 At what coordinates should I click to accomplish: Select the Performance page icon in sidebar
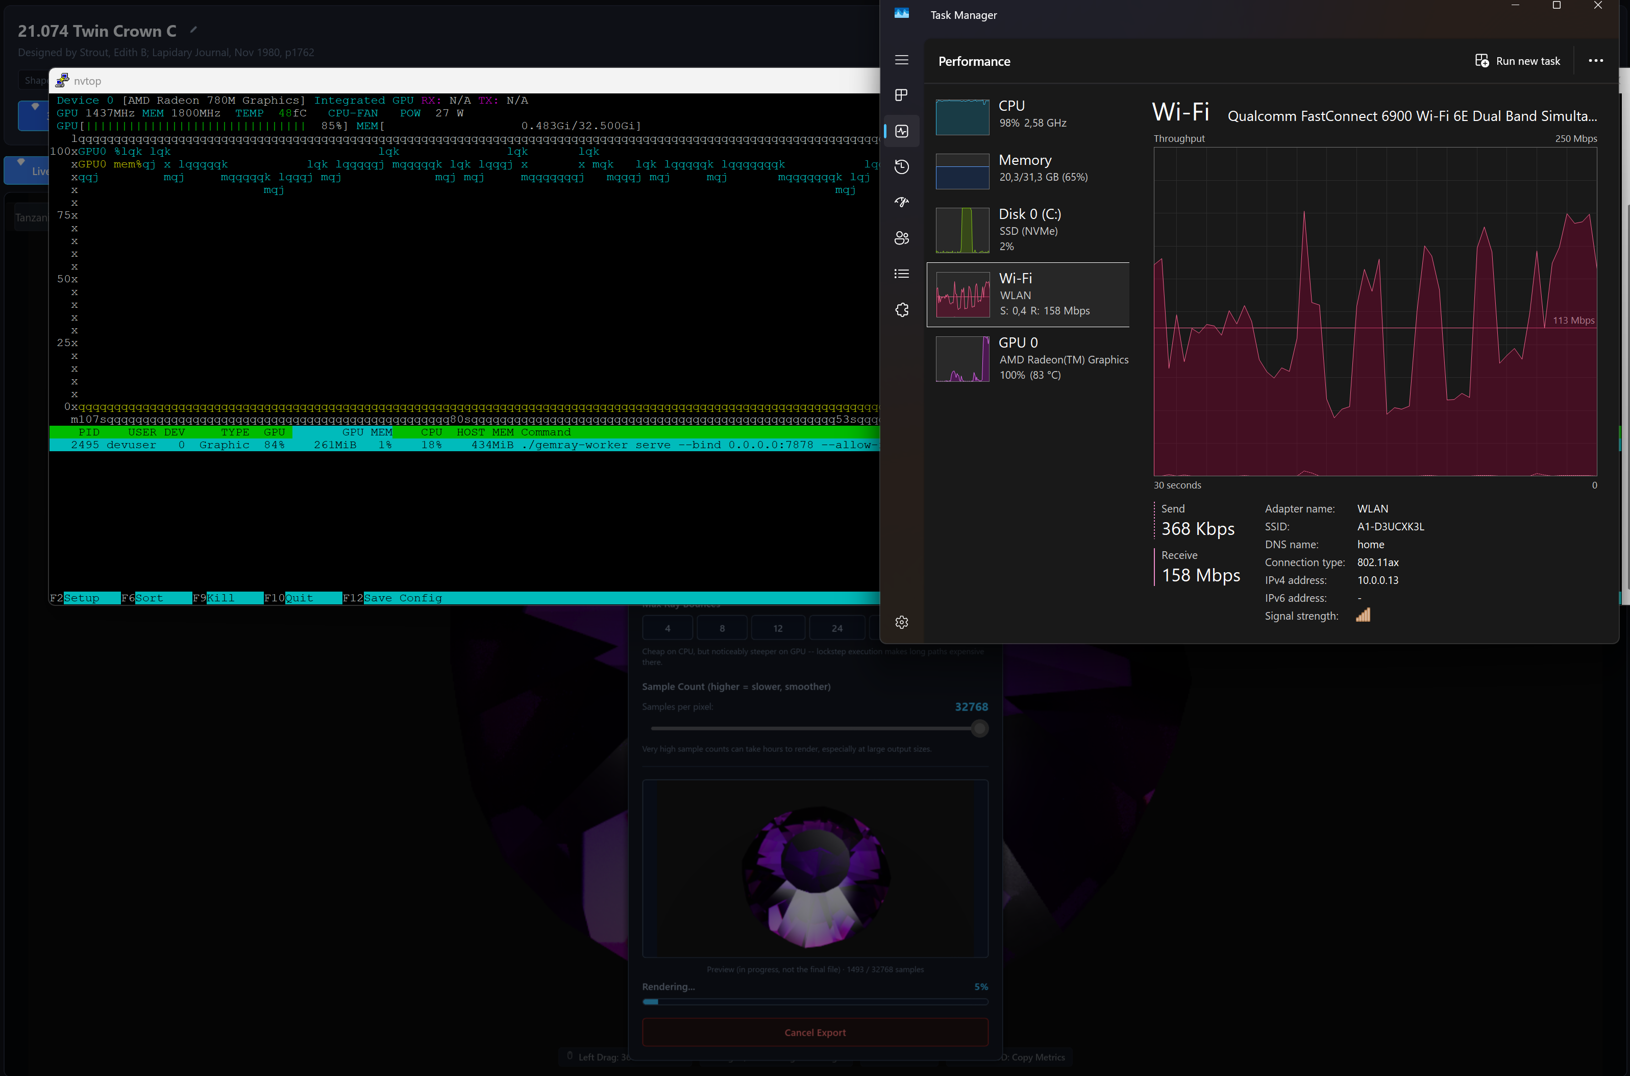901,131
